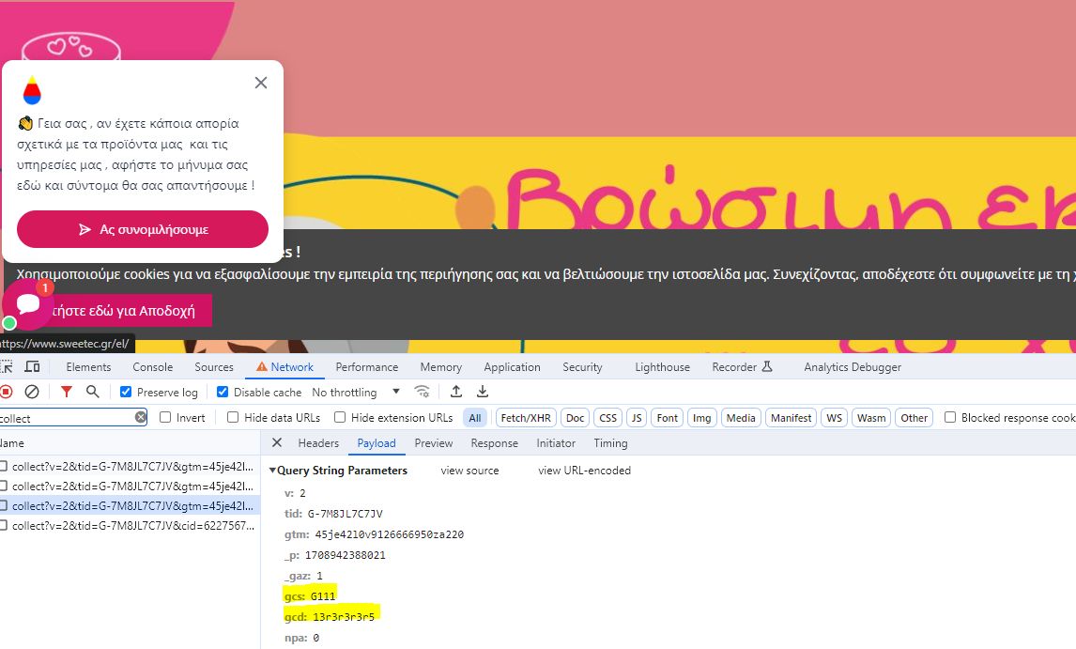Open the No throttling dropdown

click(x=356, y=393)
